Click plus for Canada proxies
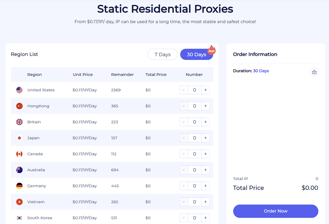This screenshot has height=224, width=329. [205, 154]
